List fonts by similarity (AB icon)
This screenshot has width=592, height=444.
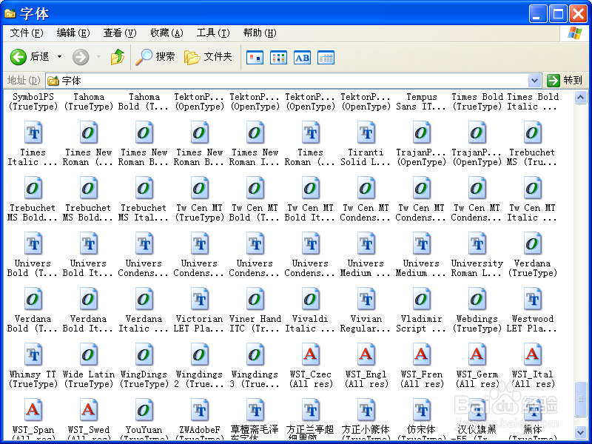tap(302, 58)
